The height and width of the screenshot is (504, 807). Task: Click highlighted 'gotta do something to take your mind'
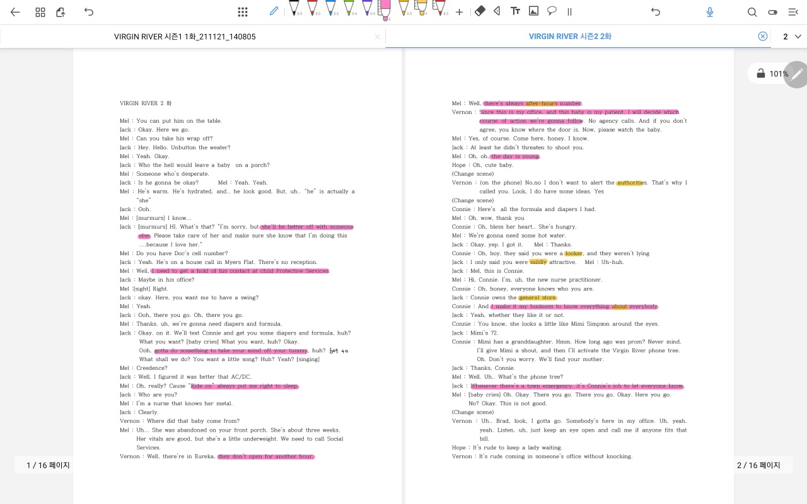231,350
